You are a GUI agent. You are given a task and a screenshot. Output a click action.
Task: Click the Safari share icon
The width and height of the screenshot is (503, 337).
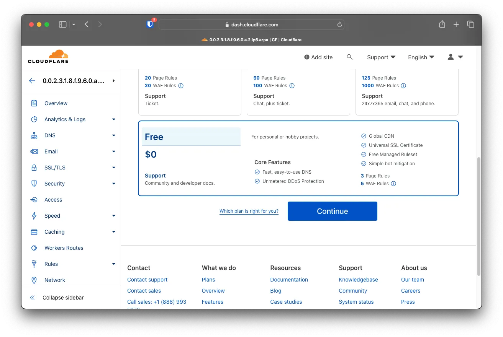pyautogui.click(x=442, y=24)
